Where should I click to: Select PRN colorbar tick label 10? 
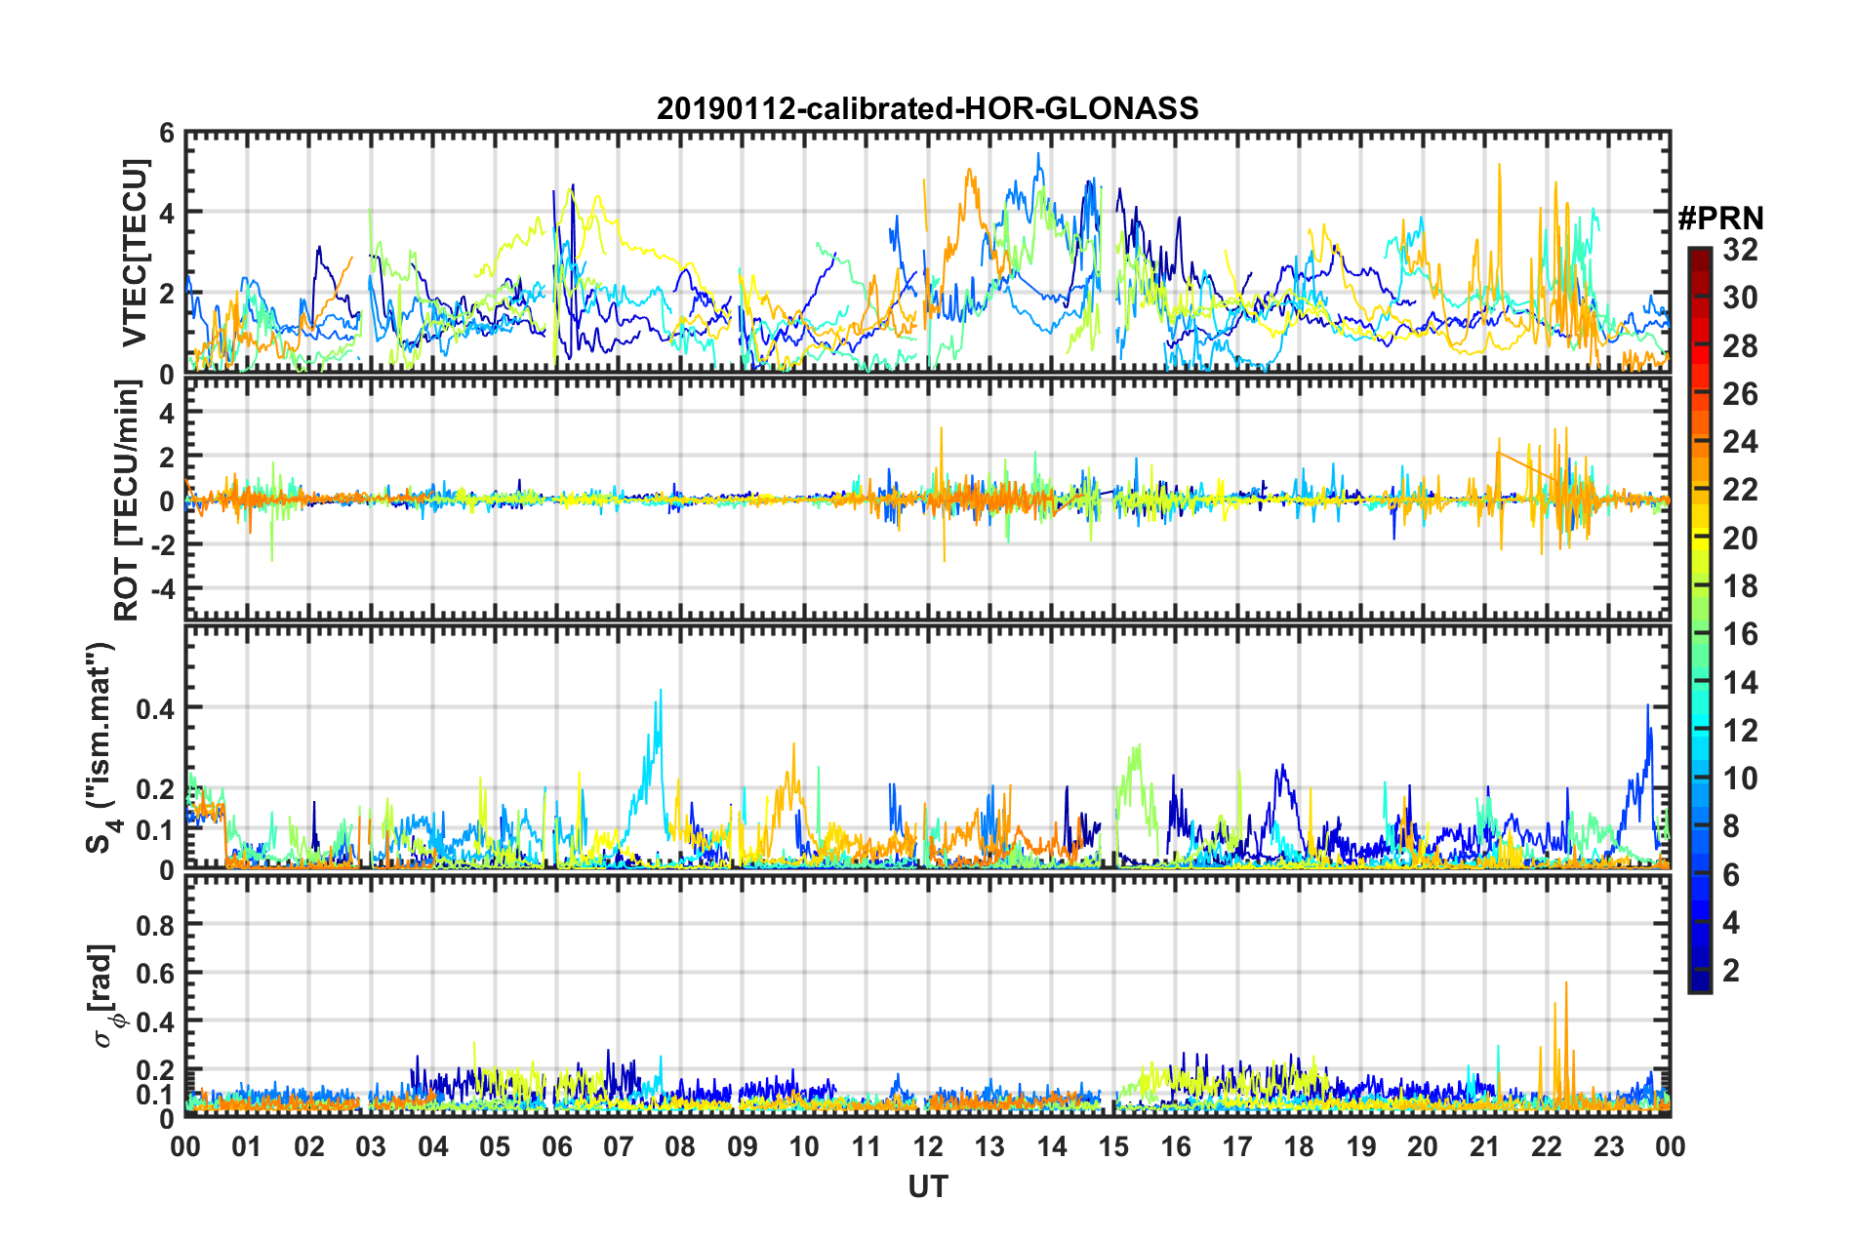click(1740, 779)
